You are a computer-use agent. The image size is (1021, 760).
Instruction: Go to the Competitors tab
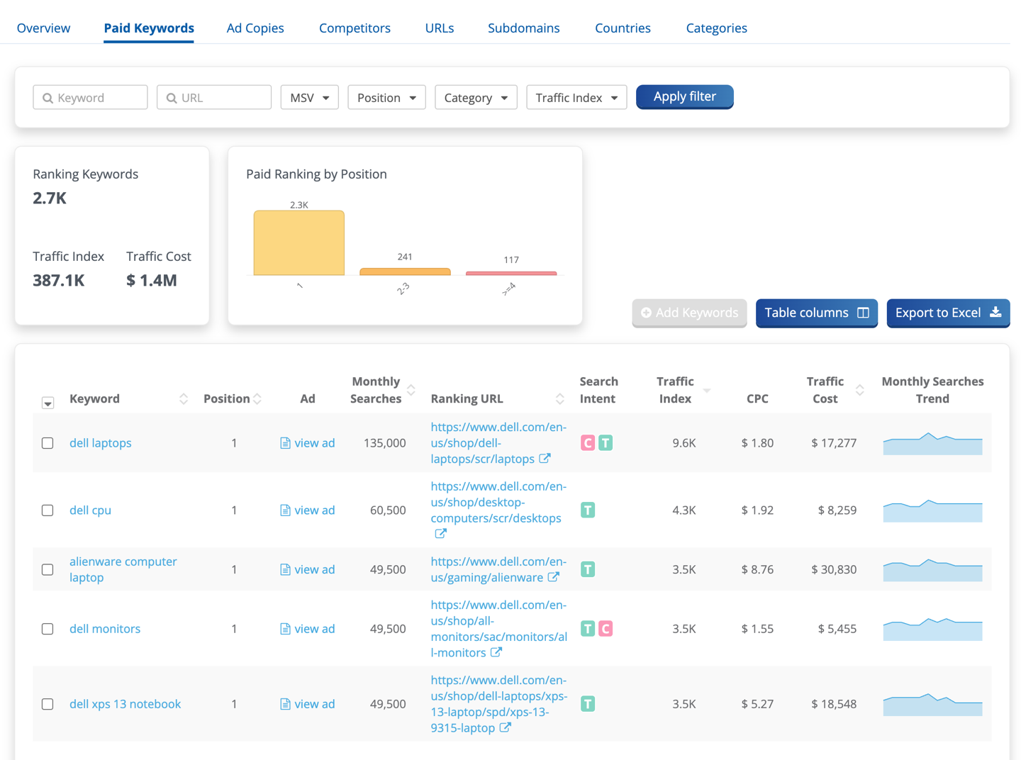click(x=355, y=28)
